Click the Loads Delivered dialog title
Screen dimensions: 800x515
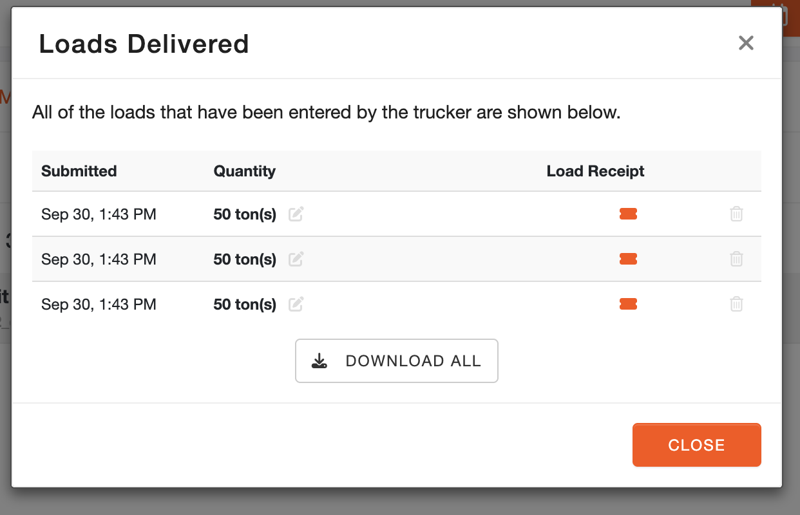point(144,44)
